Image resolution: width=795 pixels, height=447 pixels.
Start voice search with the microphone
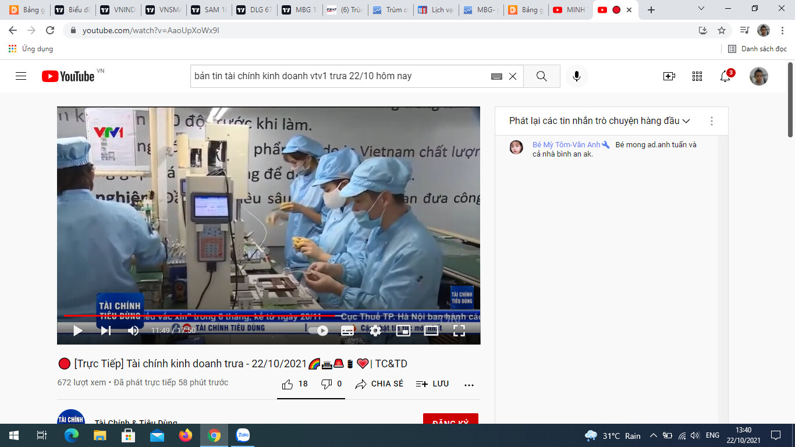coord(577,76)
